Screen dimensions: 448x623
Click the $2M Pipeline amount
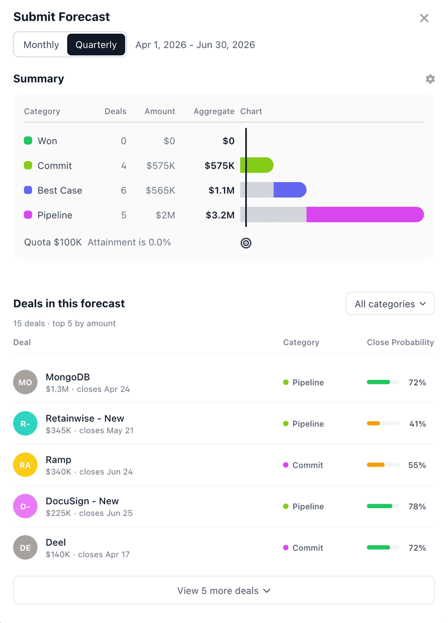[x=165, y=215]
